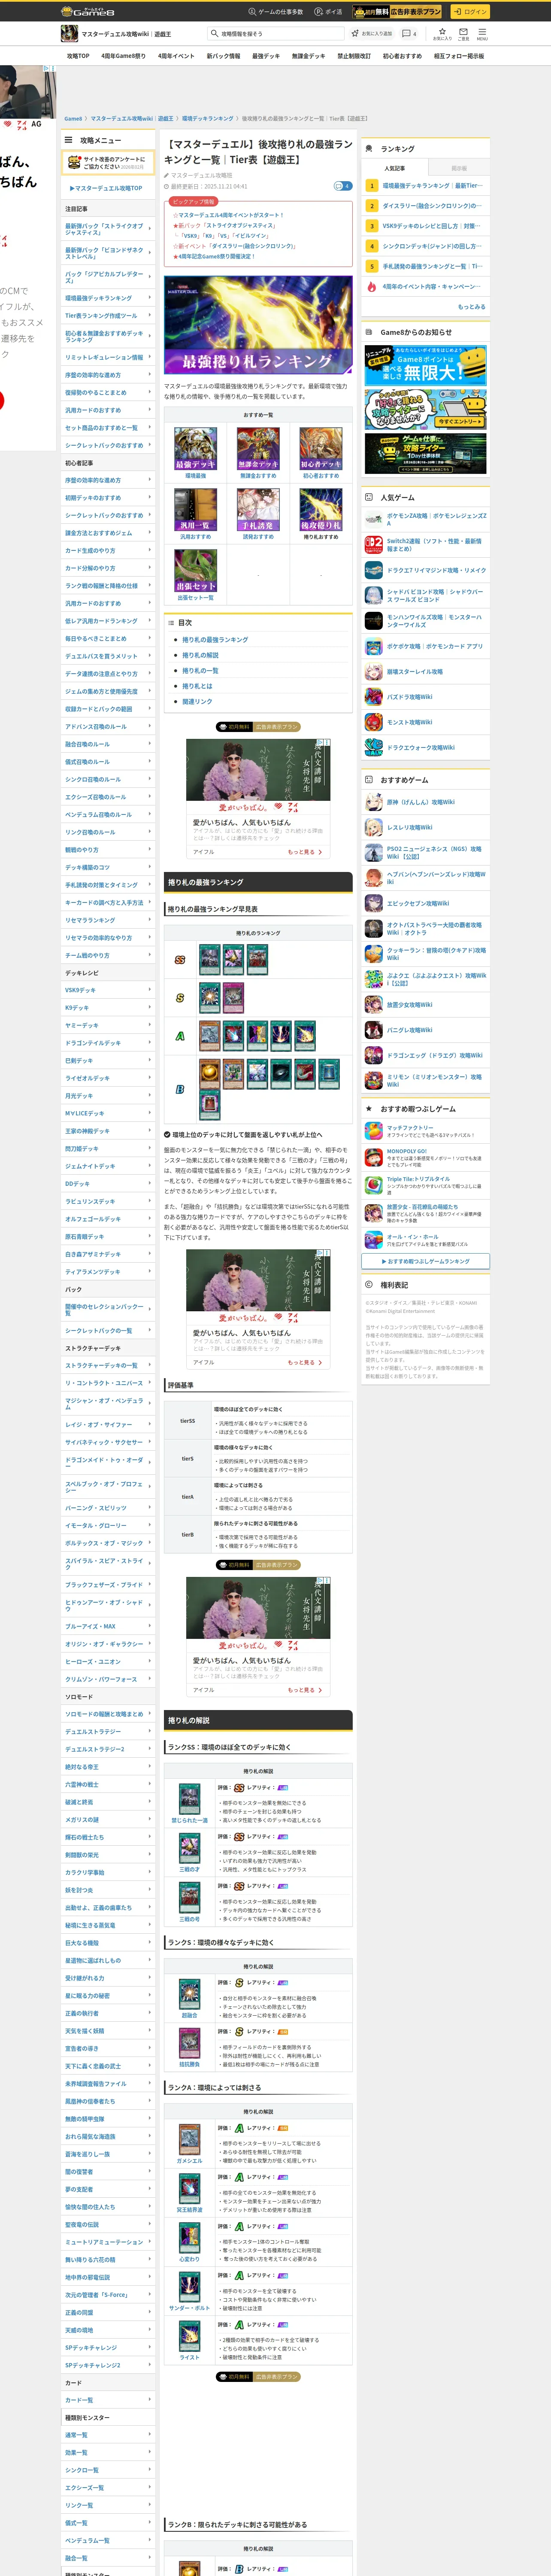The height and width of the screenshot is (2576, 551).
Task: Click the Master Duel wiki logo icon
Action: point(69,34)
